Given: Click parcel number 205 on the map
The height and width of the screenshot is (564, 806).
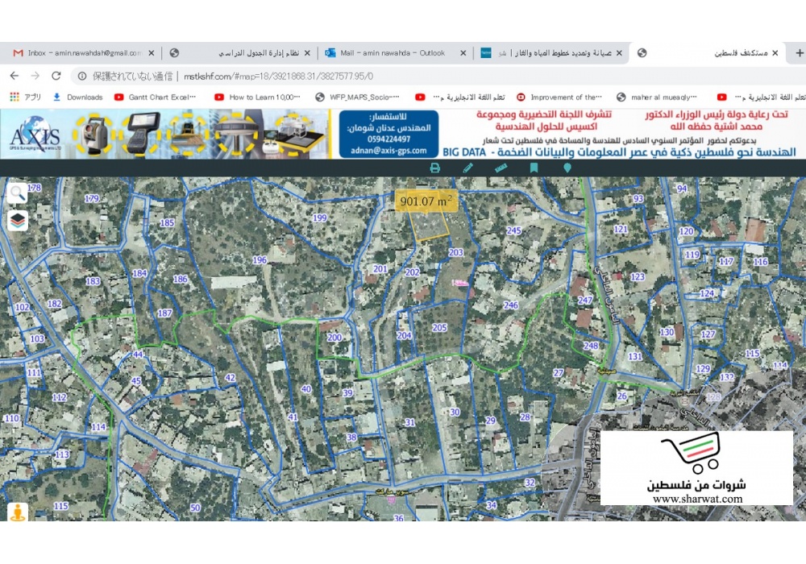Looking at the screenshot, I should (439, 328).
